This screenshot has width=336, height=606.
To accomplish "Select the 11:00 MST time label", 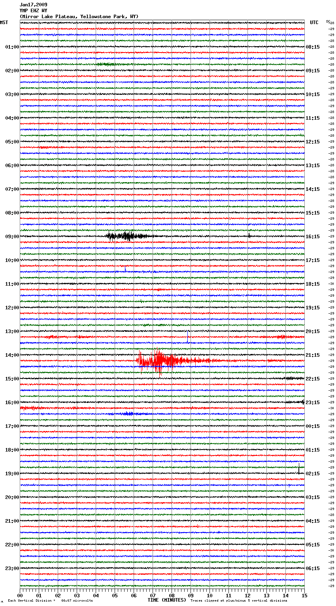I will 12,284.
